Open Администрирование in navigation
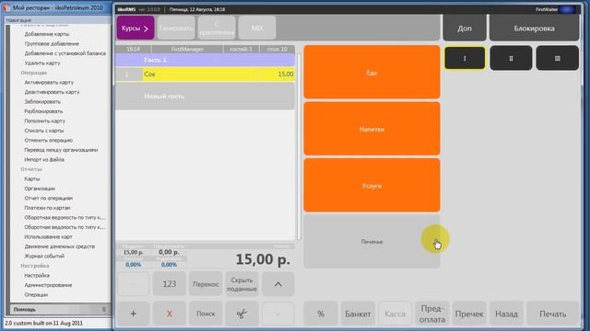Image resolution: width=590 pixels, height=331 pixels. [x=48, y=285]
